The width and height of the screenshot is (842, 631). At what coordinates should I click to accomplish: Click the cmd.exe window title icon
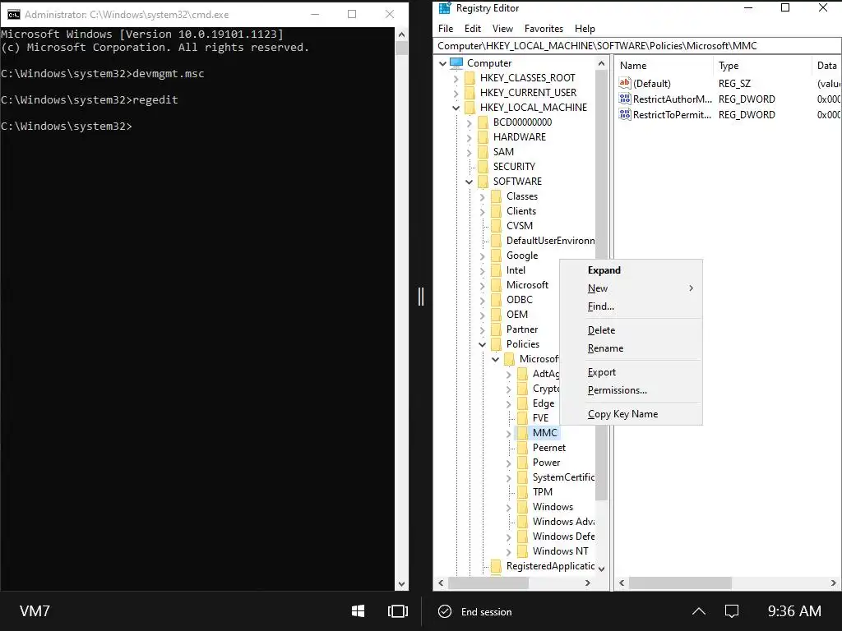tap(13, 15)
